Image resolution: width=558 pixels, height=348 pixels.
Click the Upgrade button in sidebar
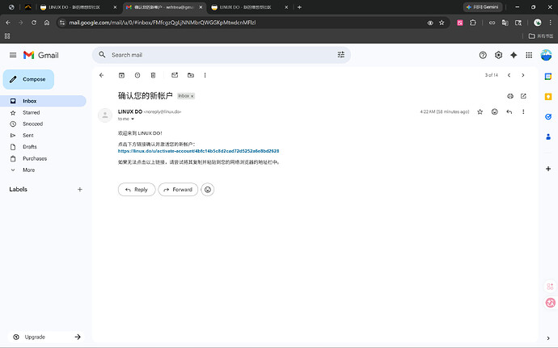point(46,337)
